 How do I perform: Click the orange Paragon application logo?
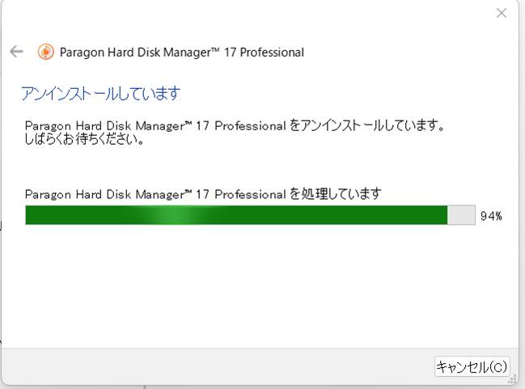click(x=46, y=52)
